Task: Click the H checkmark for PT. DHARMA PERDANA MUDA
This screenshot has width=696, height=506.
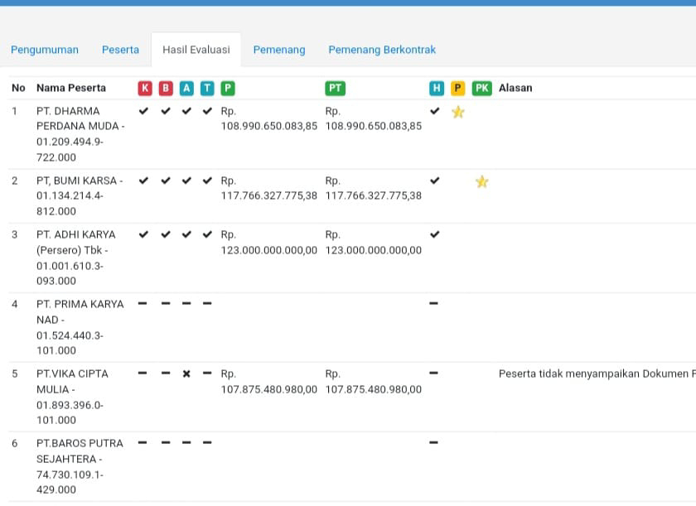Action: point(434,111)
